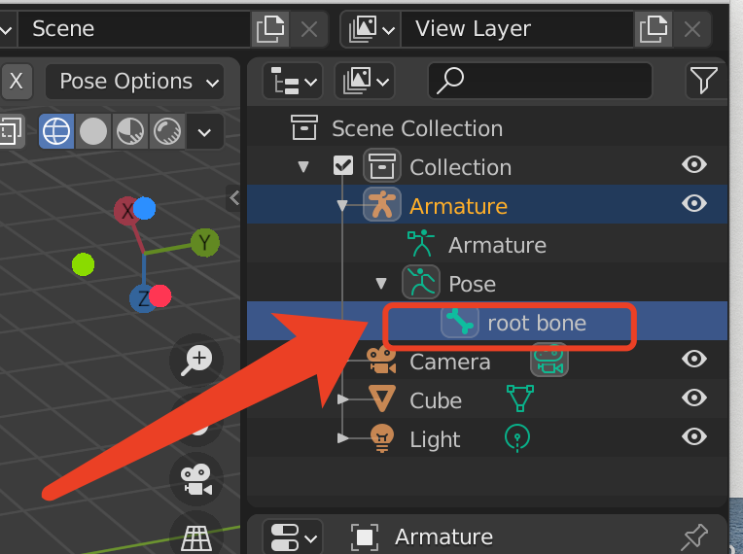Viewport: 743px width, 554px height.
Task: Add a new View Layer icon
Action: [x=653, y=29]
